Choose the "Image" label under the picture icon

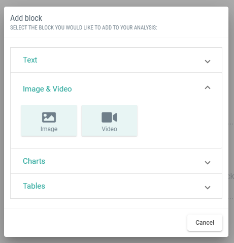point(49,129)
